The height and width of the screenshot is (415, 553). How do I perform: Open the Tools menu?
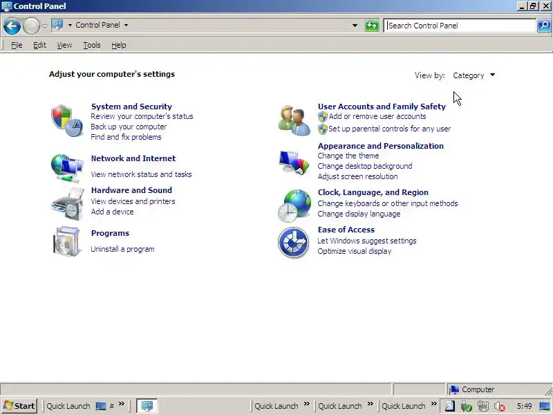pyautogui.click(x=92, y=45)
